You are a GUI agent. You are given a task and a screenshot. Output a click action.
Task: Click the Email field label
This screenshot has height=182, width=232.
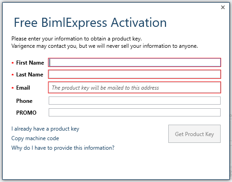pyautogui.click(x=23, y=88)
